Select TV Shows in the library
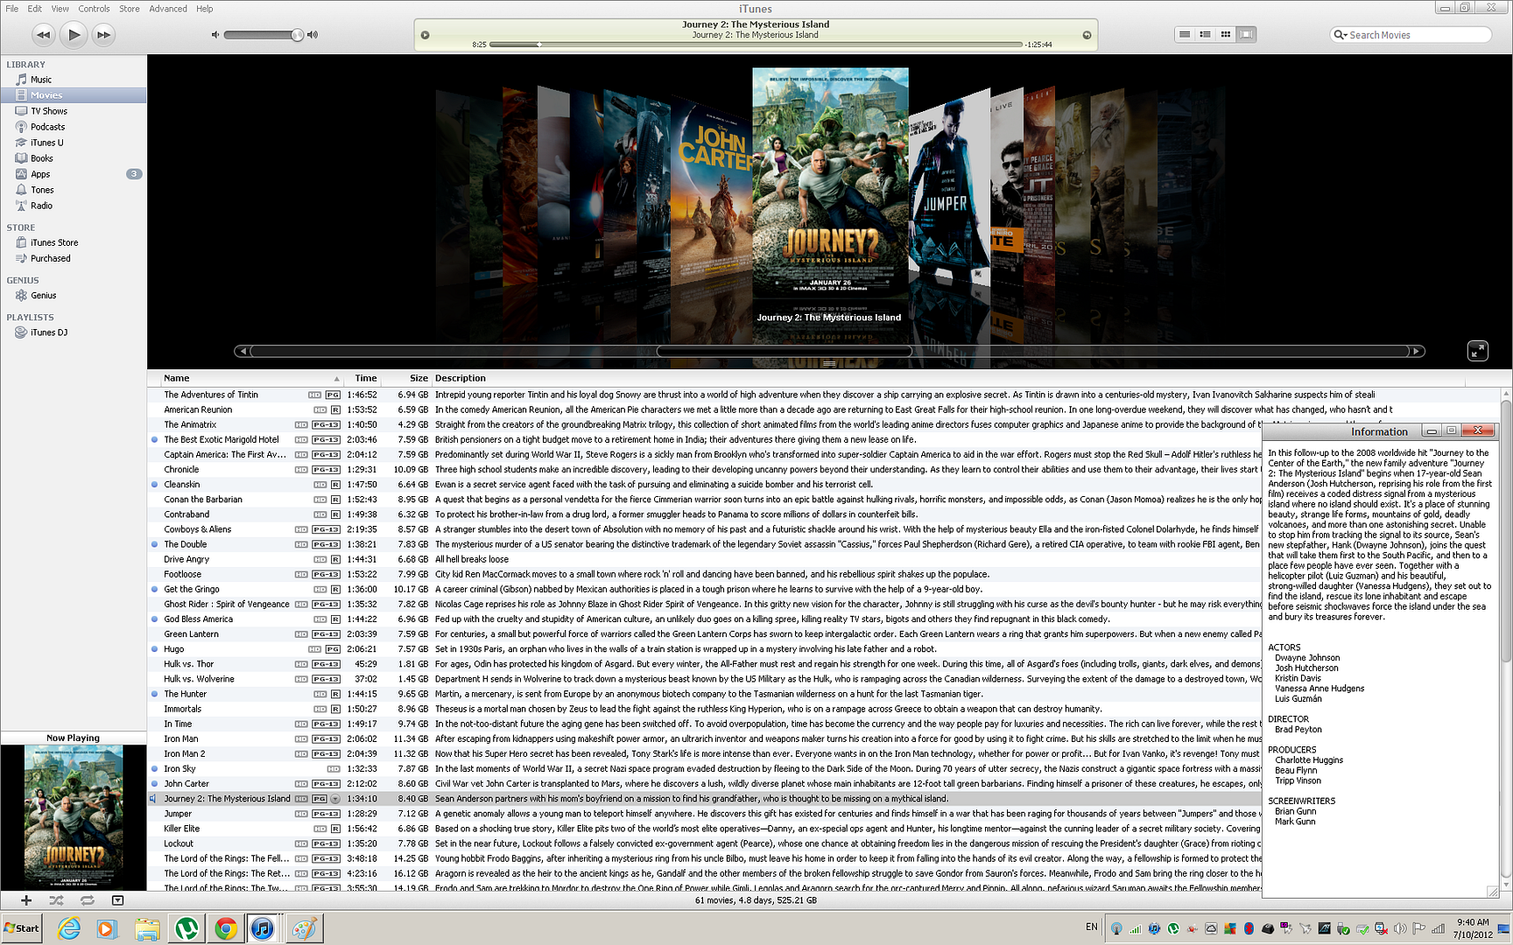 (x=48, y=111)
